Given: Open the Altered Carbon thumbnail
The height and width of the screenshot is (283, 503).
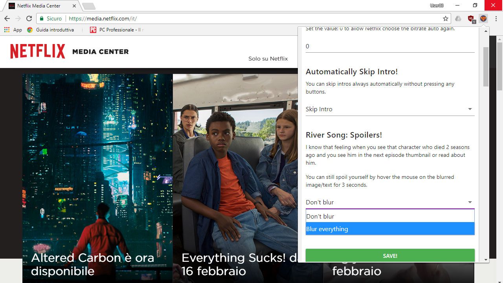Looking at the screenshot, I should [x=97, y=165].
